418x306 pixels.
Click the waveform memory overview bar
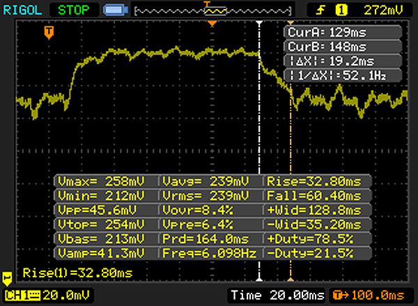[x=212, y=10]
